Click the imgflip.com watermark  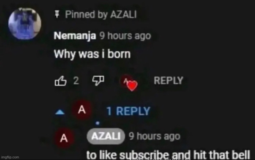(x=10, y=157)
